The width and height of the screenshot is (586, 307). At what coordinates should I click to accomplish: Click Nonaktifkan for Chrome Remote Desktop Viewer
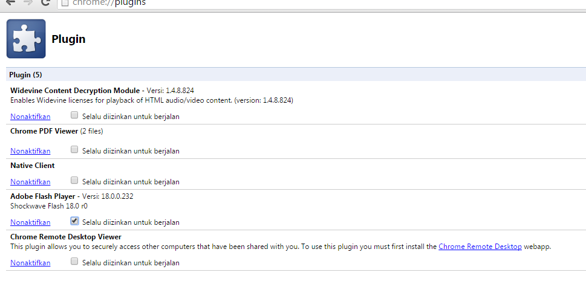(x=30, y=262)
